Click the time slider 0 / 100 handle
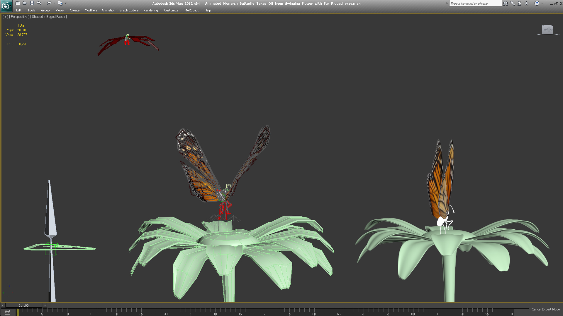The image size is (563, 316). [24, 305]
